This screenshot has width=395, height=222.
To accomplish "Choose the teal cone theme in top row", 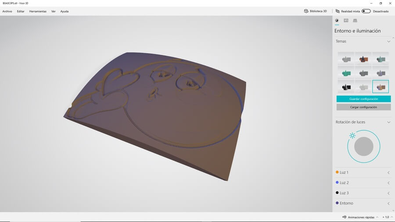I will (381, 59).
